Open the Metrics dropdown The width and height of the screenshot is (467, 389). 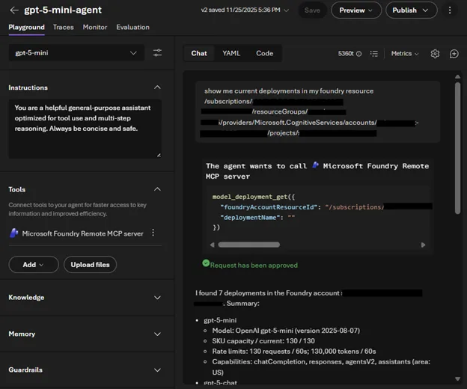coord(405,54)
